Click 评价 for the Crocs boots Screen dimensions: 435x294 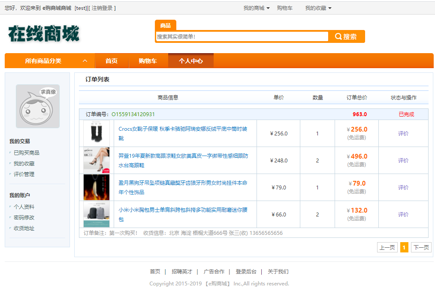(x=403, y=133)
